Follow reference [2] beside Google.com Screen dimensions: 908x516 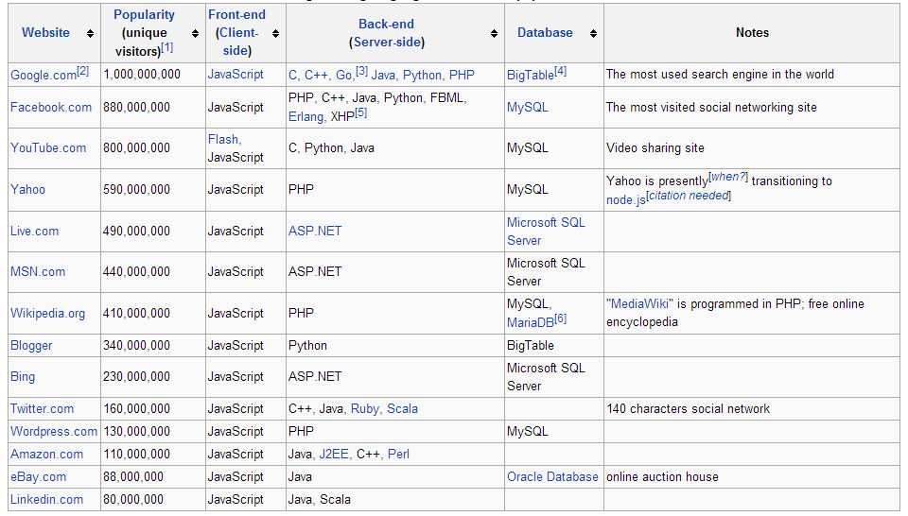coord(83,71)
